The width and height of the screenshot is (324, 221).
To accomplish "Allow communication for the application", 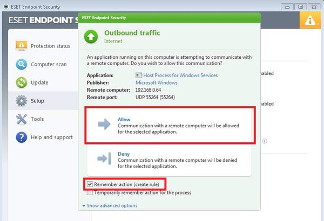I will coord(170,125).
